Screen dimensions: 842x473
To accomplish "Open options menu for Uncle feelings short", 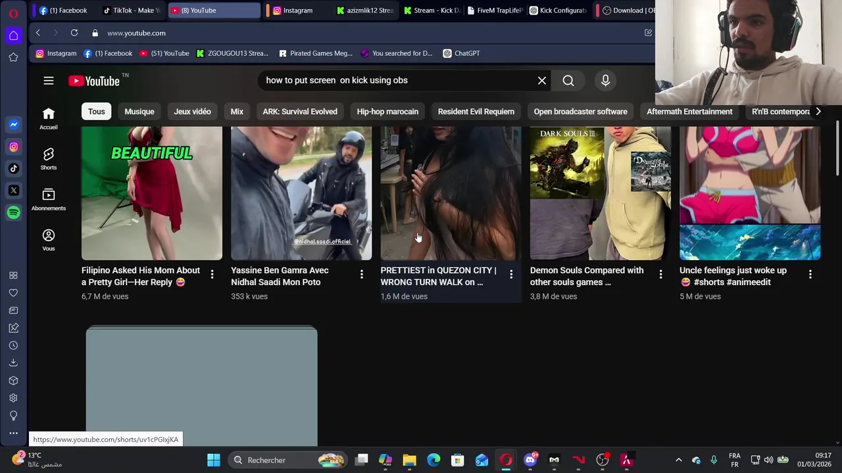I will coord(810,274).
